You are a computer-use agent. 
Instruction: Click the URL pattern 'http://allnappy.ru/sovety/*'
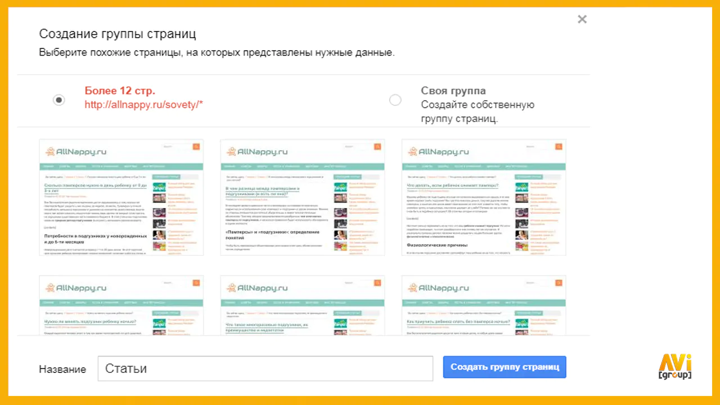tap(143, 105)
